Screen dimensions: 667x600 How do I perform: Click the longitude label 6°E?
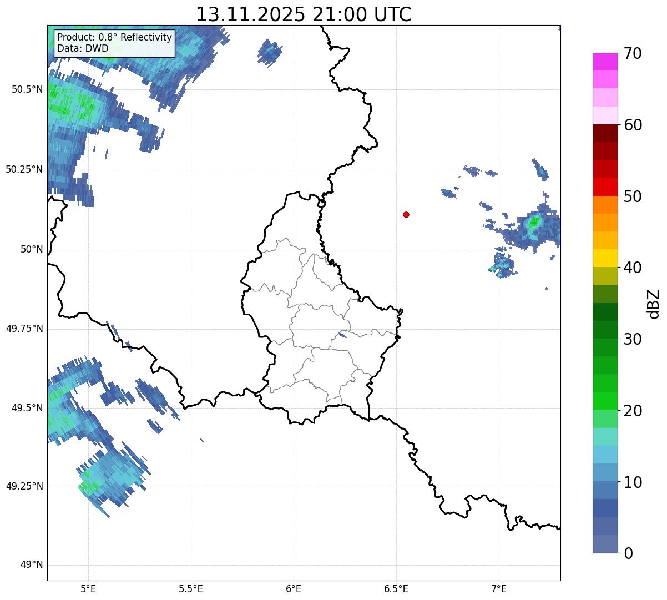tap(294, 589)
